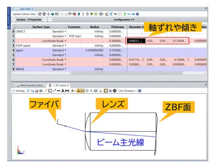The height and width of the screenshot is (164, 215).
Task: Open the 'Update: Editors Only' dropdown
Action: (25, 14)
